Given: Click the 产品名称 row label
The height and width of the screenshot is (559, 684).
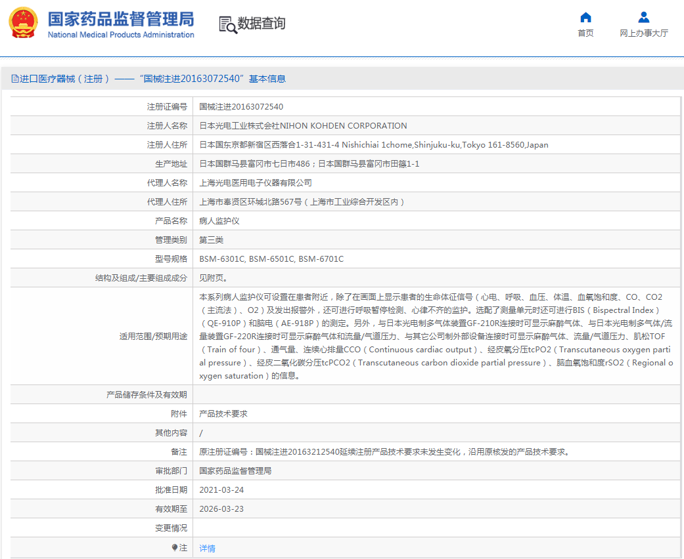Looking at the screenshot, I should pos(171,221).
